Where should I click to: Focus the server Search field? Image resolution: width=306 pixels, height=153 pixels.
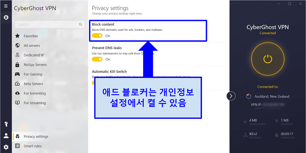pyautogui.click(x=50, y=24)
